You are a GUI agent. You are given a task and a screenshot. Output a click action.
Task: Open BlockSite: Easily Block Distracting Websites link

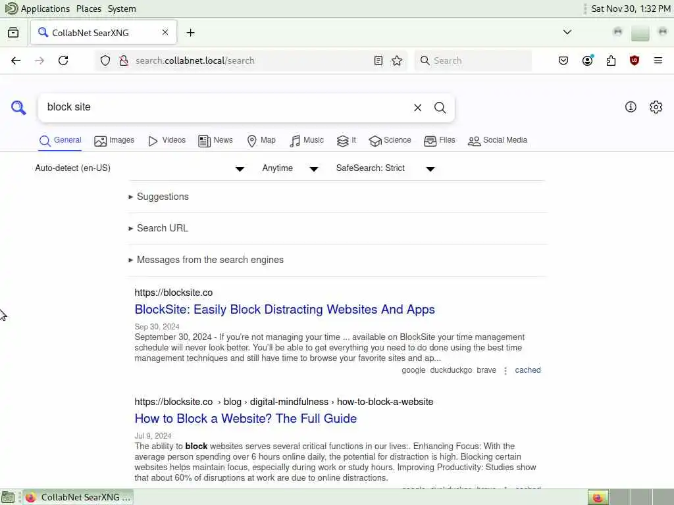(284, 310)
